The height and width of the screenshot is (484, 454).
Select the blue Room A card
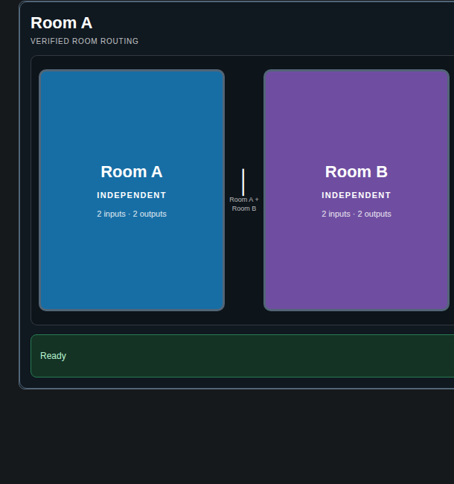[x=132, y=190]
